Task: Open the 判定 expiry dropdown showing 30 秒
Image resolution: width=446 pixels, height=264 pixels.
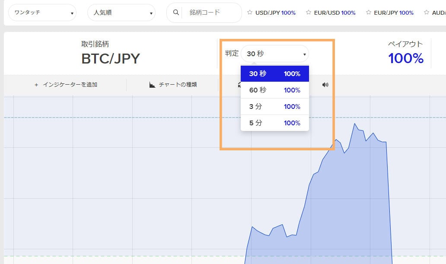Action: [275, 54]
